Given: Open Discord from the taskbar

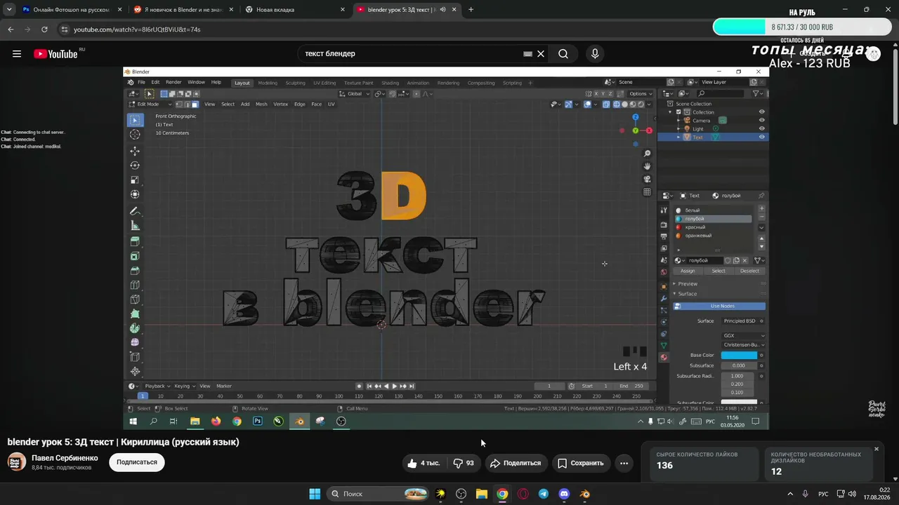Looking at the screenshot, I should click(564, 494).
